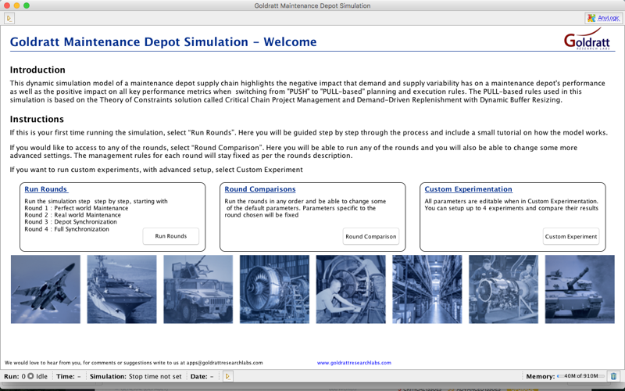The image size is (625, 391).
Task: Click the 'Time: -' status entry
Action: click(69, 376)
